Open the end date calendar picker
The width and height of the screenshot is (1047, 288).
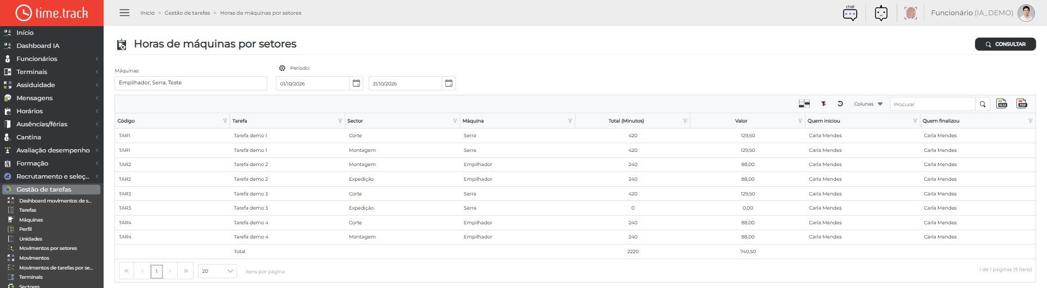pyautogui.click(x=449, y=83)
